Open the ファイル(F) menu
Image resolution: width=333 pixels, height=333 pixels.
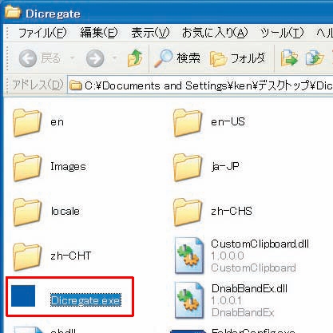coord(42,33)
